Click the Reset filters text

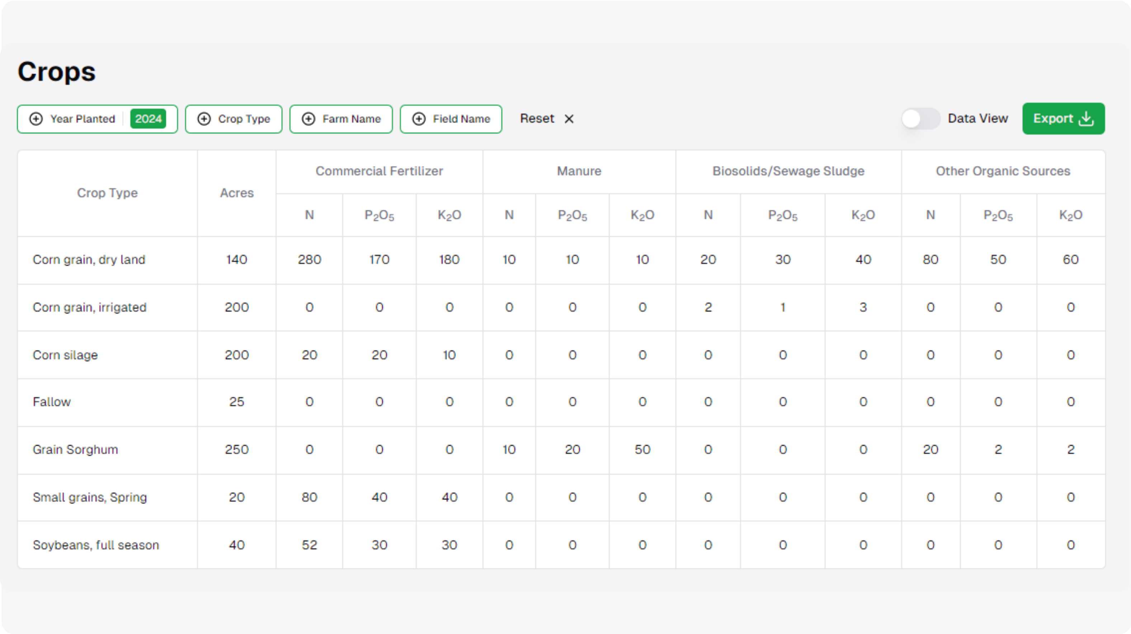click(x=537, y=118)
